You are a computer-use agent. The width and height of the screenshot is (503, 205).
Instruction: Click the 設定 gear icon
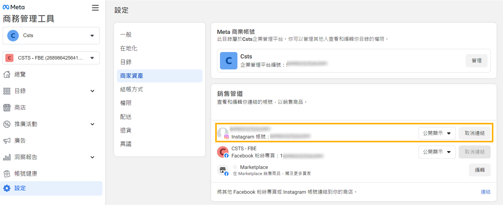point(7,188)
